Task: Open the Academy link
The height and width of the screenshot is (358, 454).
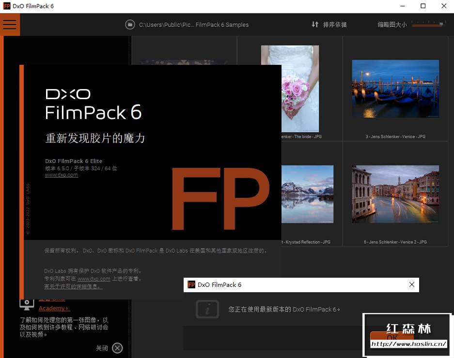Action: click(x=54, y=308)
